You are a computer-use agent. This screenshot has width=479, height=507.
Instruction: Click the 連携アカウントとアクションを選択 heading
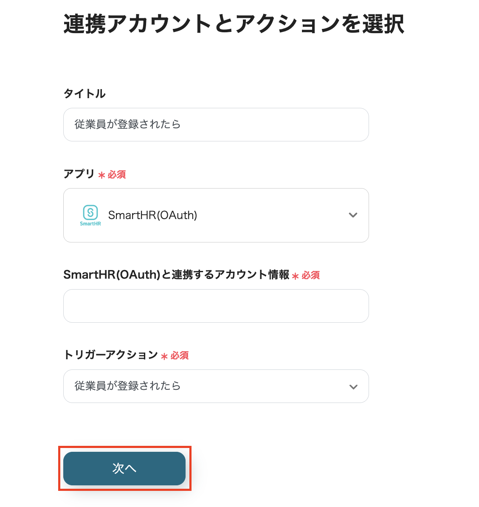click(234, 24)
